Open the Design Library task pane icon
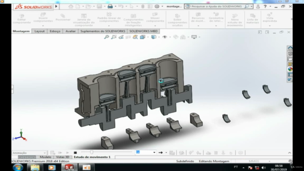This screenshot has width=304, height=171. pyautogui.click(x=290, y=53)
